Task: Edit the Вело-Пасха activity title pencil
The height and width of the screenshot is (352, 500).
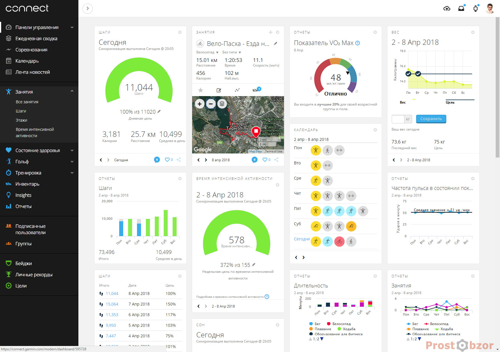Action: [275, 44]
